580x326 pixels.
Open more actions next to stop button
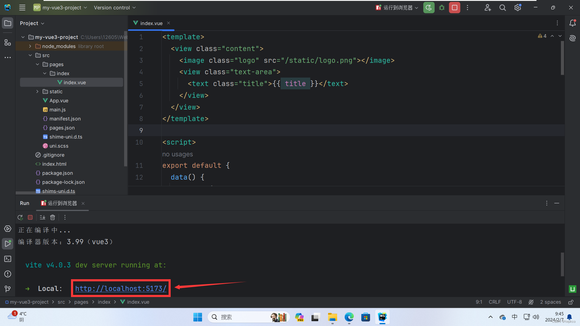tap(467, 8)
